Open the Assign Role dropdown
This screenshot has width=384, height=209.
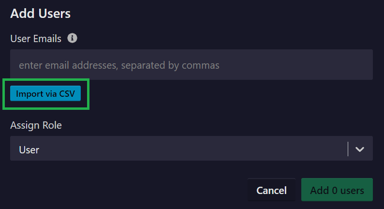(x=191, y=149)
